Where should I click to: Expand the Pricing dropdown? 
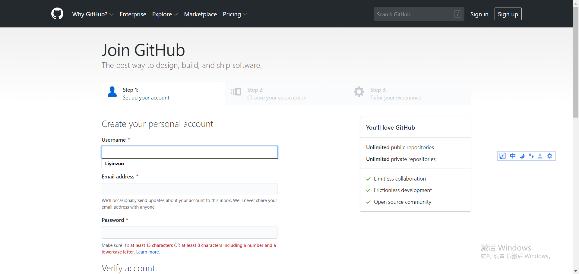[x=235, y=14]
